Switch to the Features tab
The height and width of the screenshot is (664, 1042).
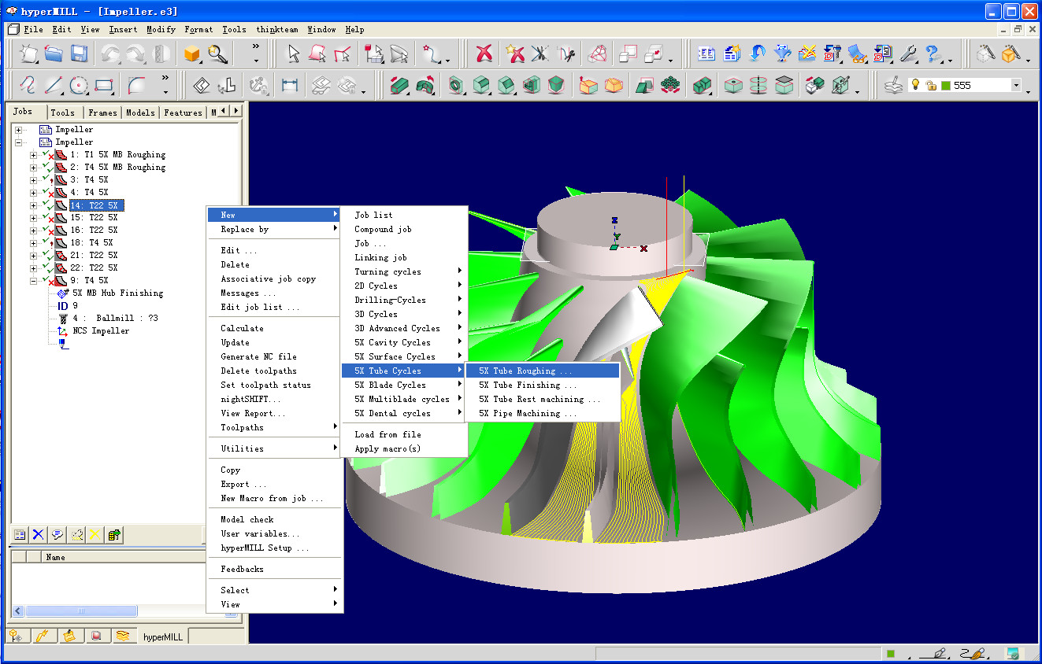[183, 113]
